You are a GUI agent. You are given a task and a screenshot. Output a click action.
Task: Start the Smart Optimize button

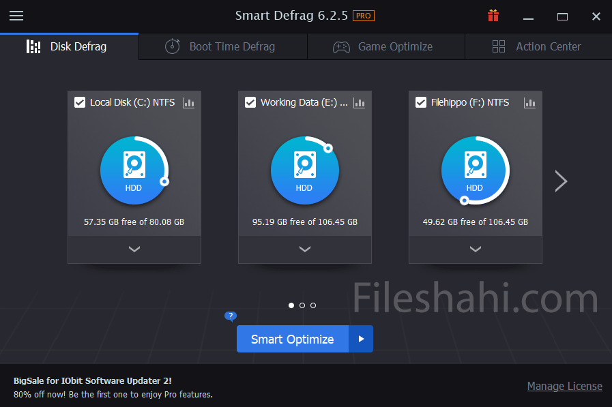pos(292,340)
